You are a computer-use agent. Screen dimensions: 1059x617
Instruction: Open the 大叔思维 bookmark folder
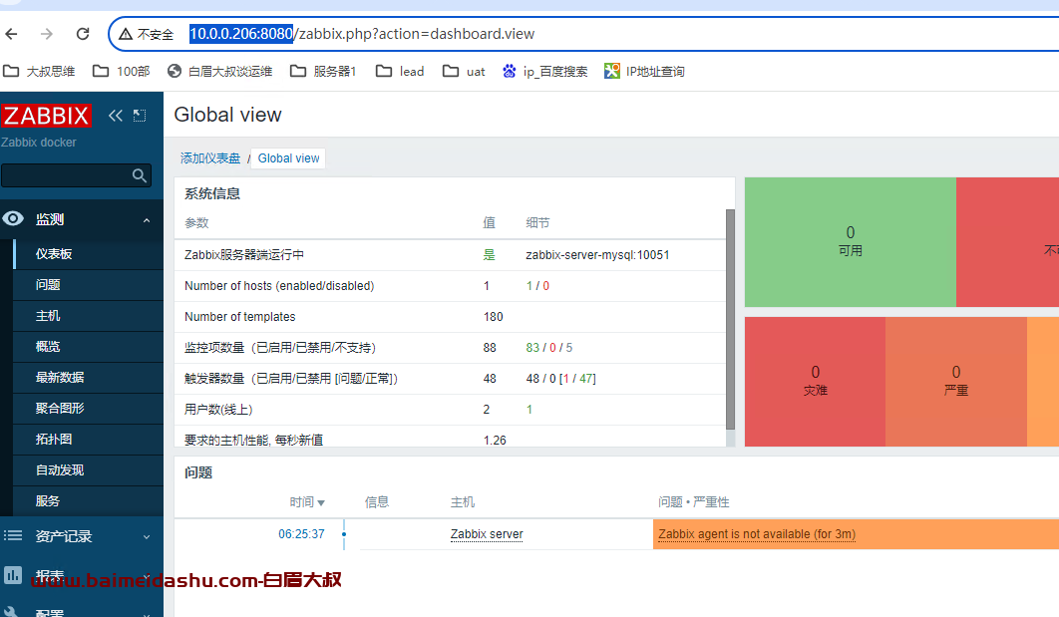39,71
